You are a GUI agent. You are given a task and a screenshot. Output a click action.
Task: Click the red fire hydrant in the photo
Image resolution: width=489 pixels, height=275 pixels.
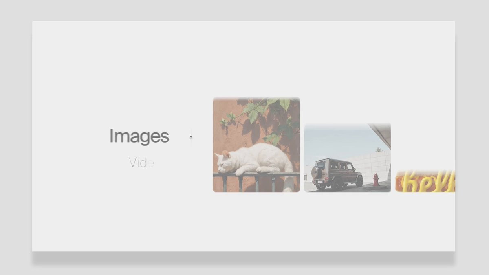[x=376, y=180]
